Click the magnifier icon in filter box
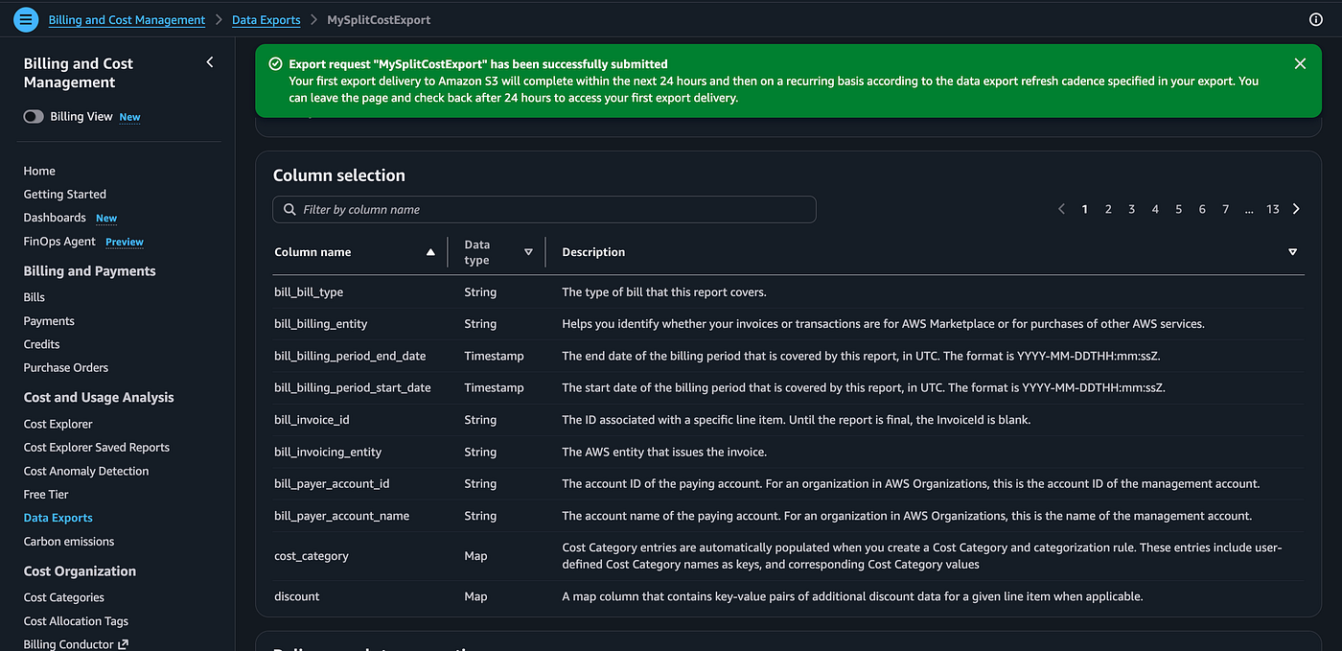The width and height of the screenshot is (1342, 651). point(289,209)
